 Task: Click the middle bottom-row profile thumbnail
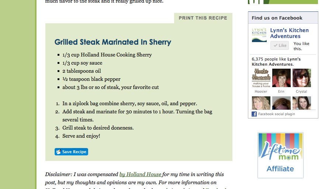(x=281, y=103)
